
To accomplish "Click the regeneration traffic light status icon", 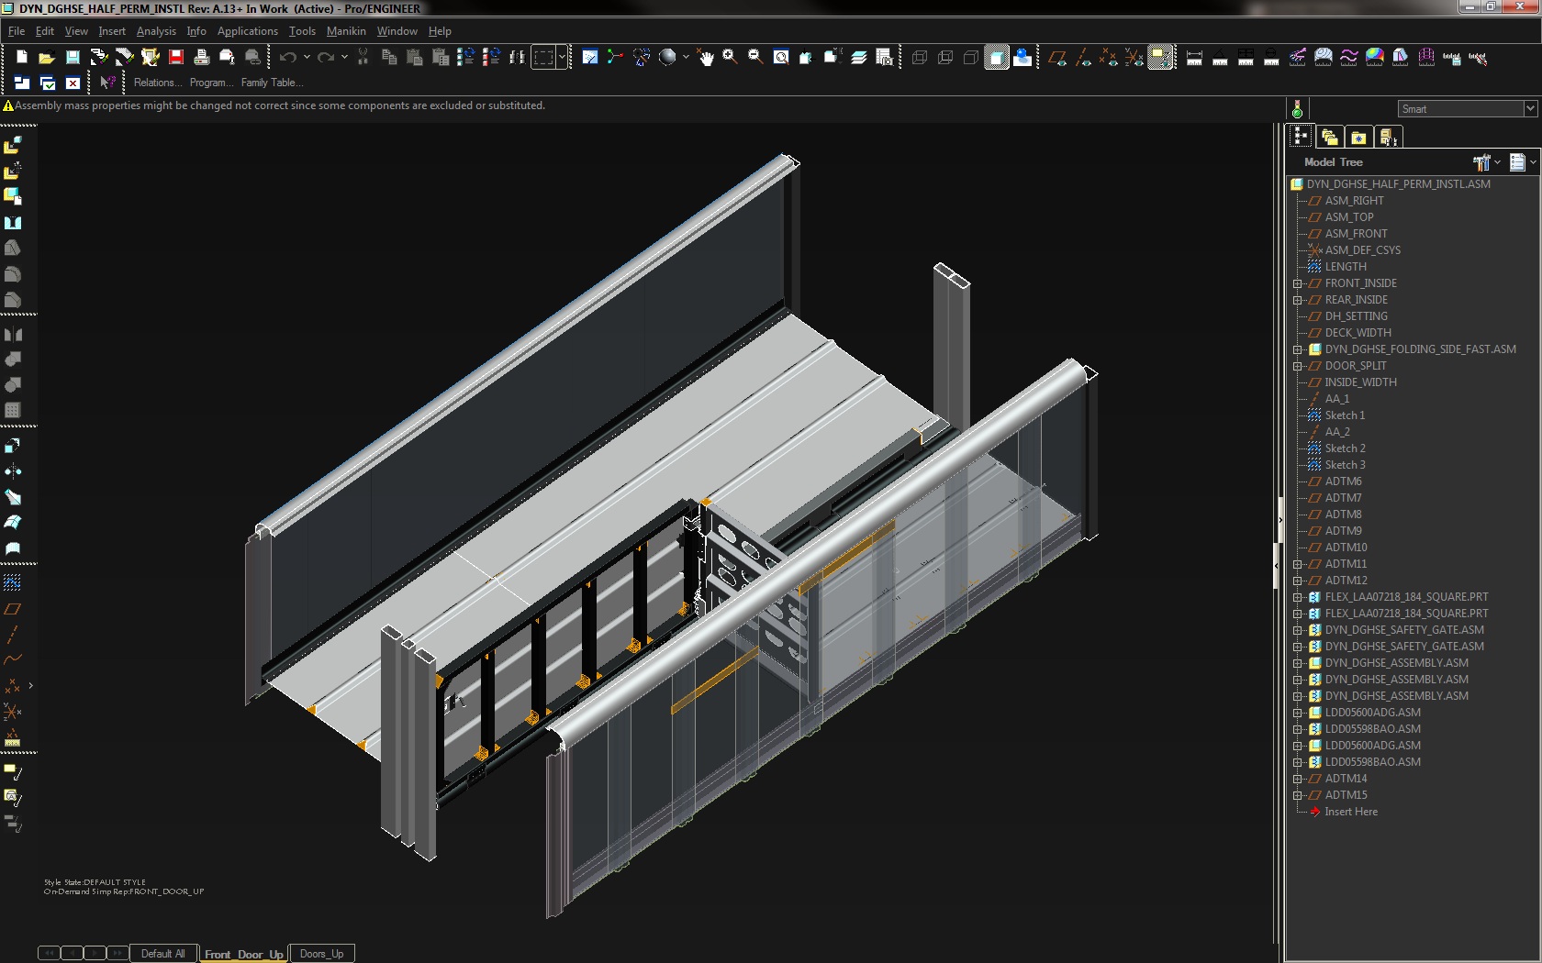I will pyautogui.click(x=1297, y=109).
